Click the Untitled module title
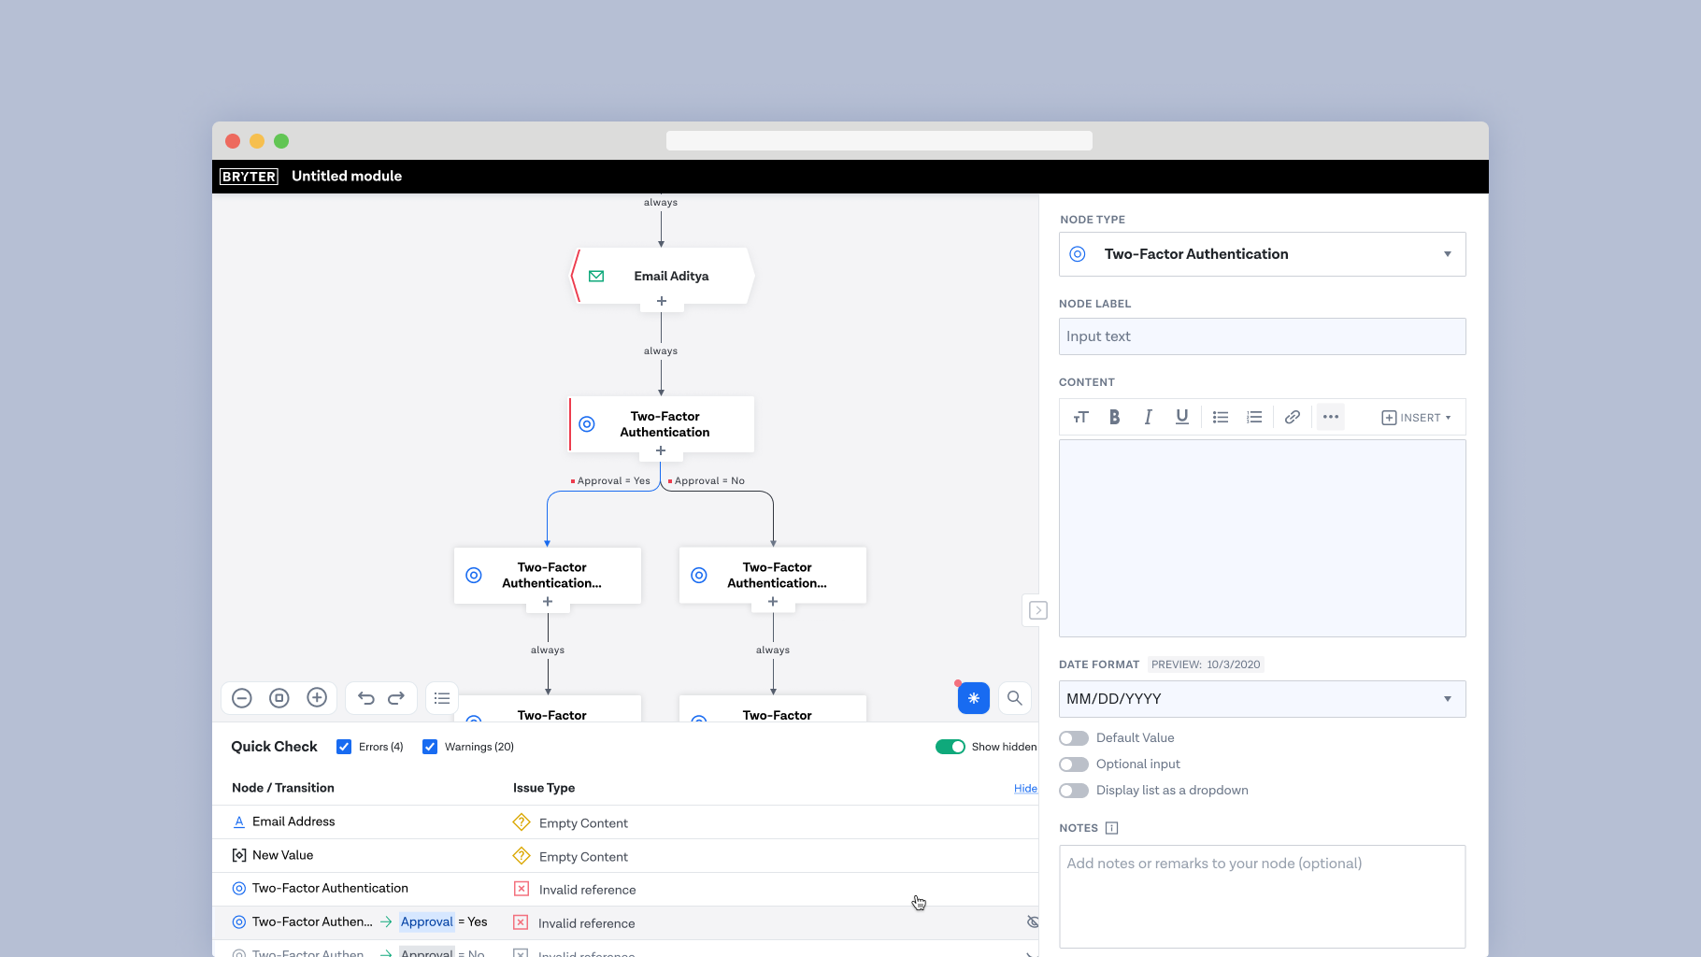This screenshot has height=957, width=1701. coord(347,176)
